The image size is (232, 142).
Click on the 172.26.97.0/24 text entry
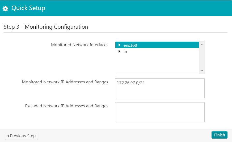[x=131, y=83]
